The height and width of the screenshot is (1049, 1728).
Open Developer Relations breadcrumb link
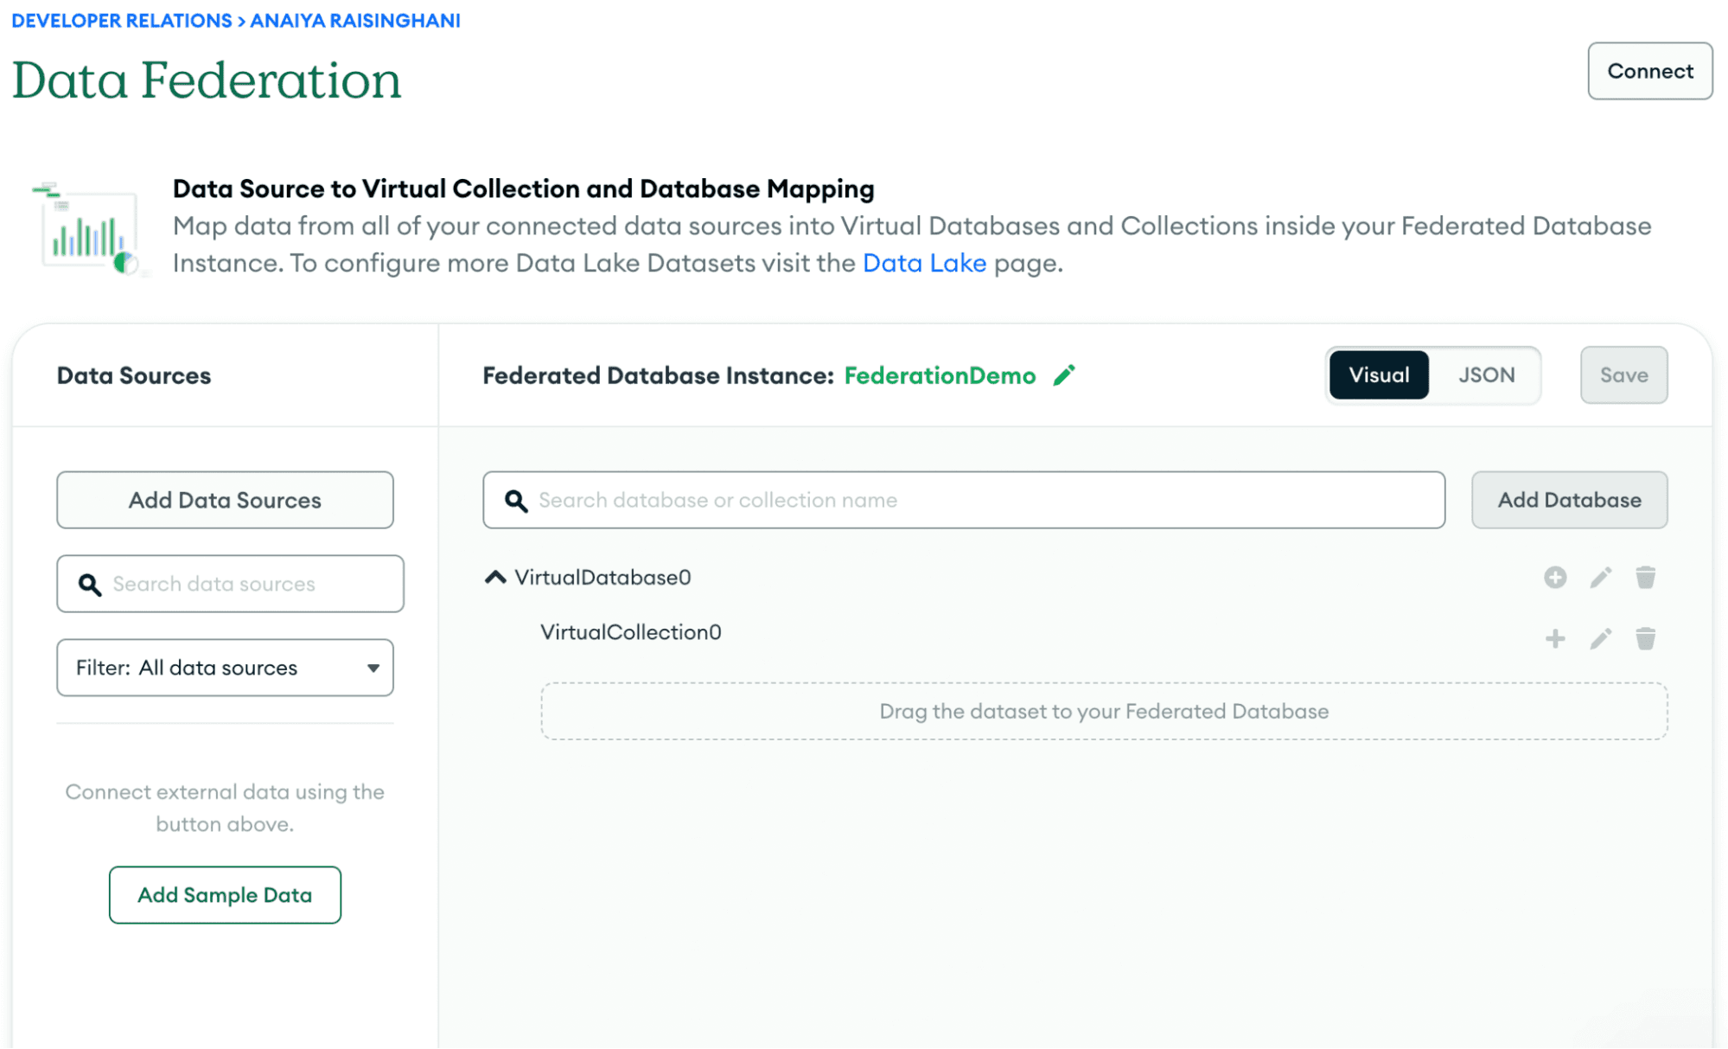[x=122, y=21]
